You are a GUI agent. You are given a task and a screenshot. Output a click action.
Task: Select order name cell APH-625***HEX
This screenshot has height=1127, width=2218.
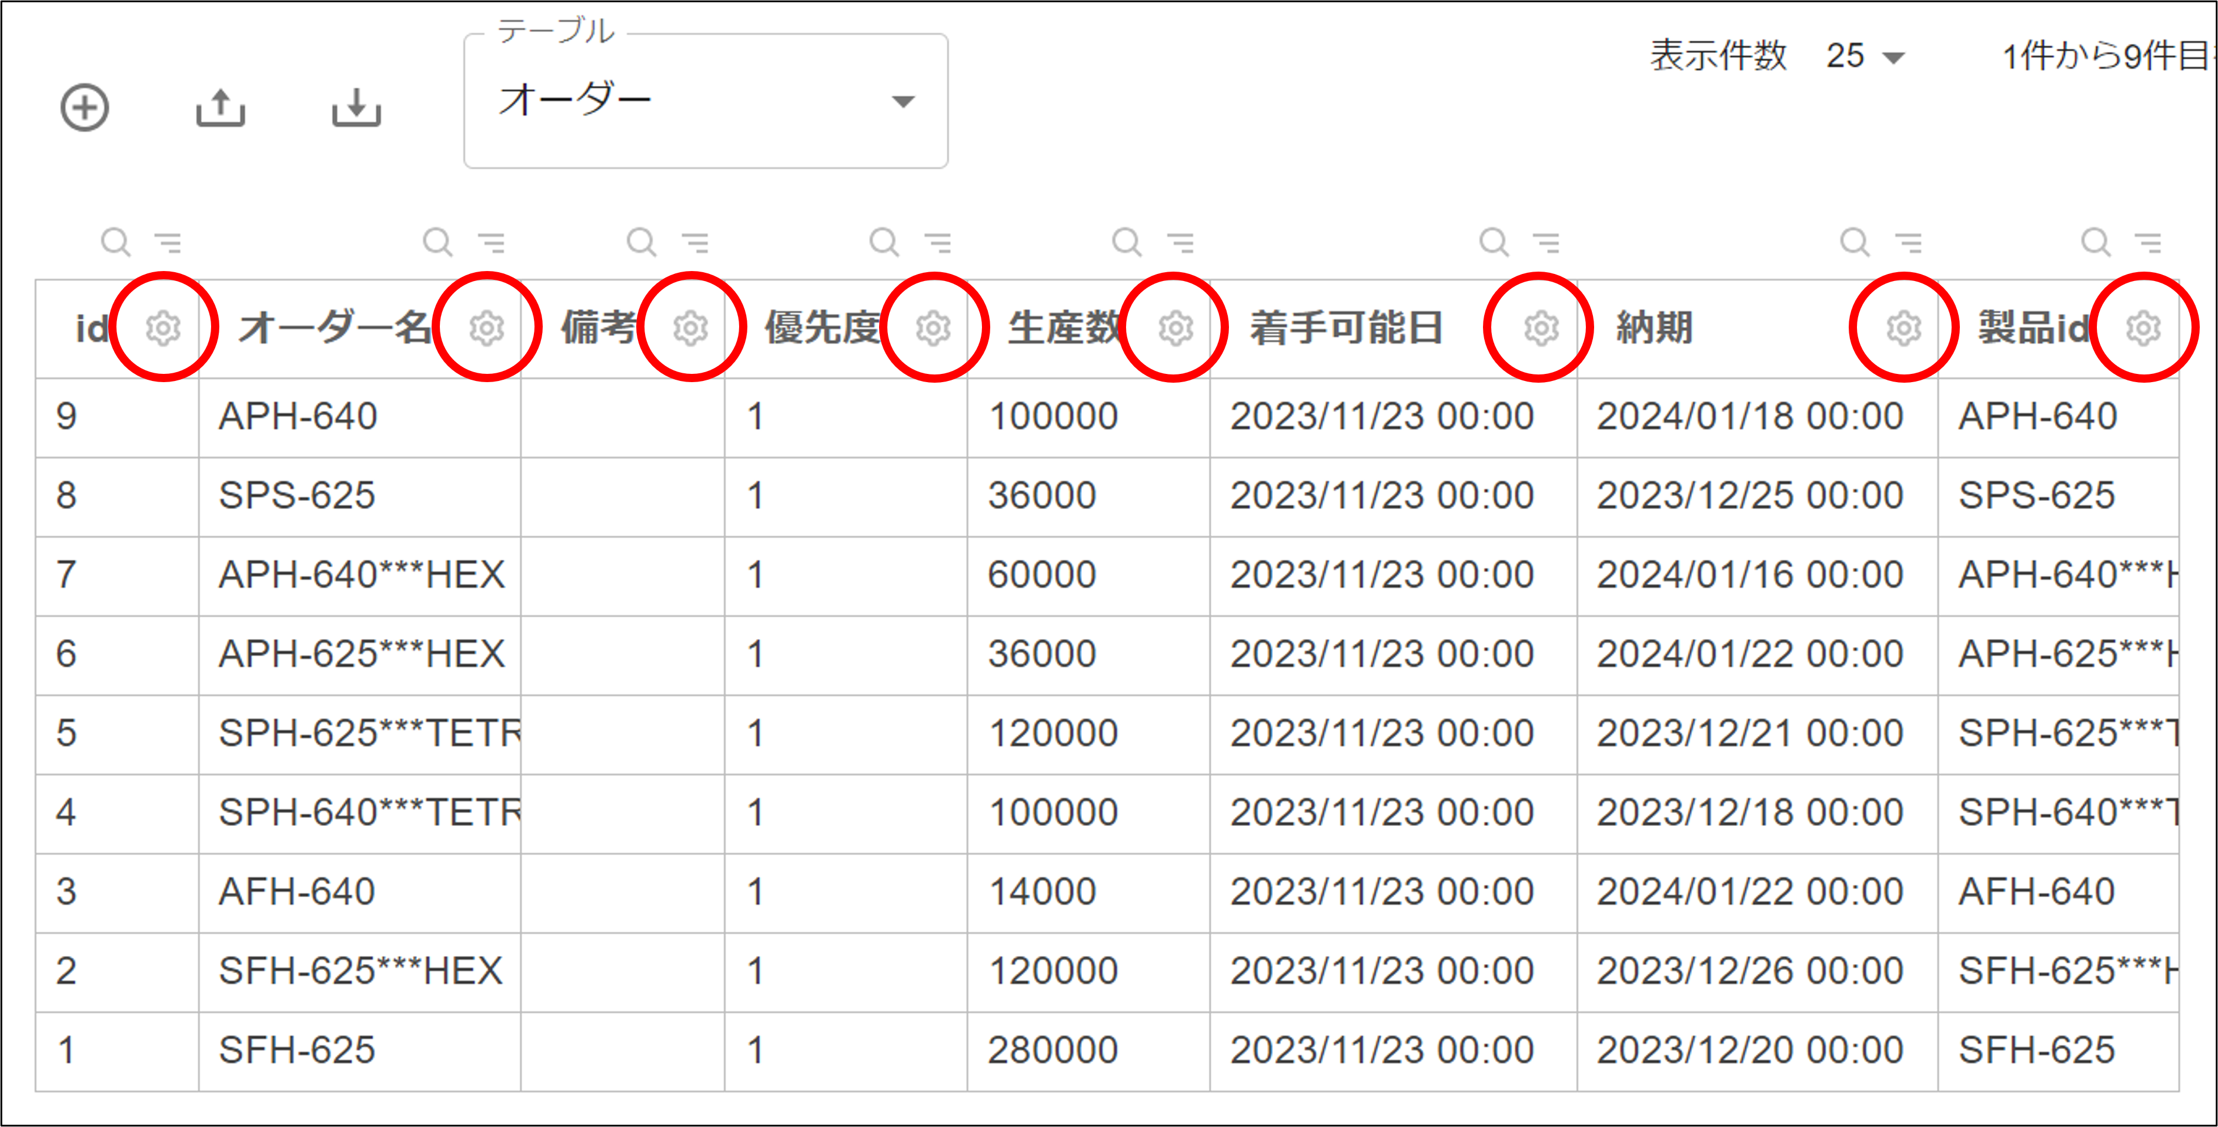[x=360, y=655]
